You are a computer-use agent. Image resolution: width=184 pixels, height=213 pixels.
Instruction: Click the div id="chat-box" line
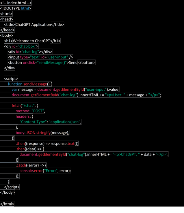coord(21,46)
